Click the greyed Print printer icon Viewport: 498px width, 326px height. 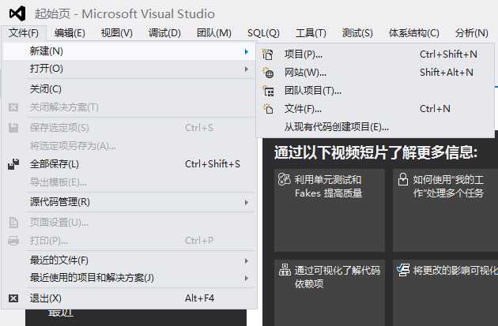[13, 241]
